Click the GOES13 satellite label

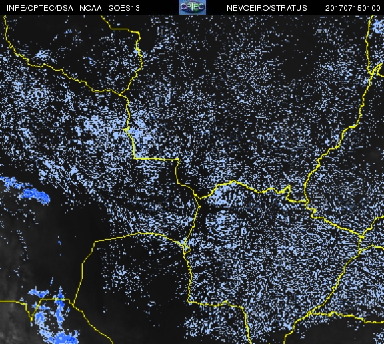coord(124,8)
